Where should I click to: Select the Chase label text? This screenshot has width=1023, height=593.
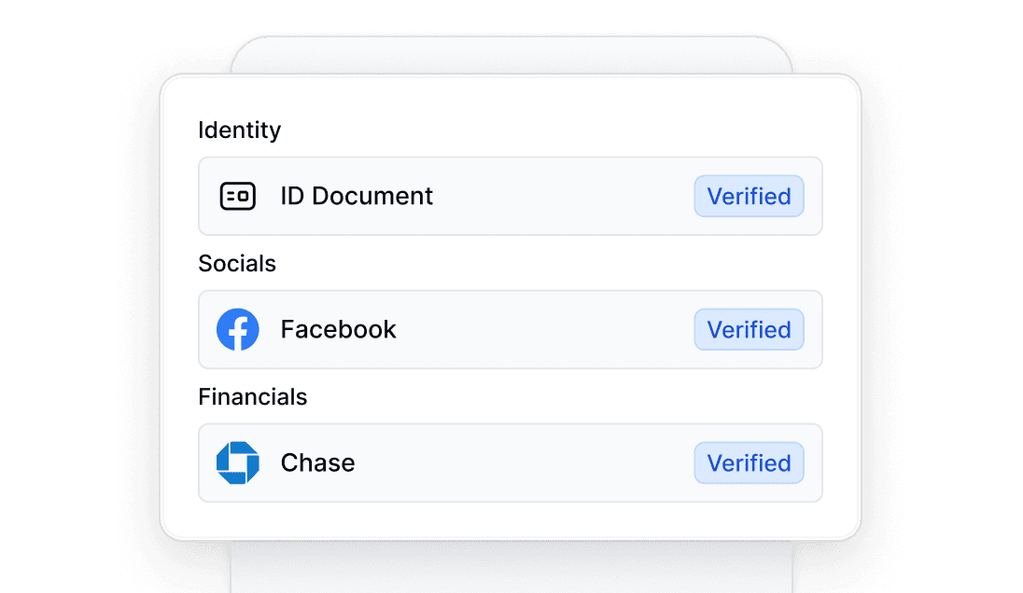pyautogui.click(x=317, y=462)
